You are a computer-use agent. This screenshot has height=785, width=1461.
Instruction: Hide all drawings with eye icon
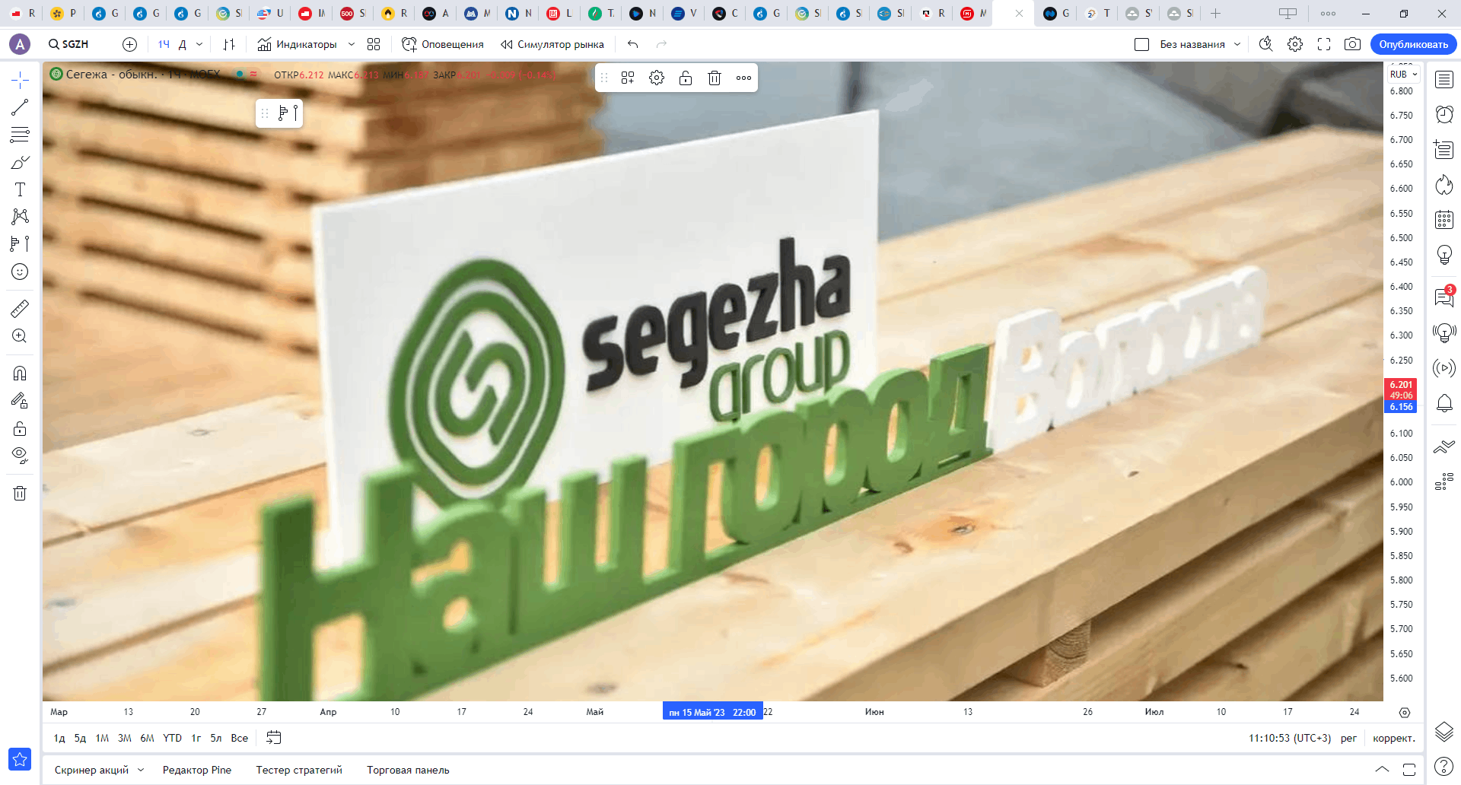20,456
